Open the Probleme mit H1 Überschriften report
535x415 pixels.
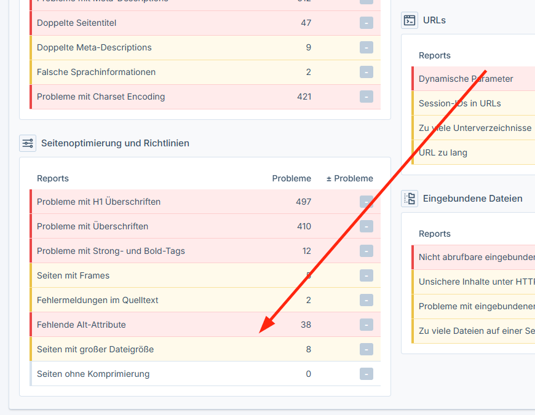pos(98,202)
